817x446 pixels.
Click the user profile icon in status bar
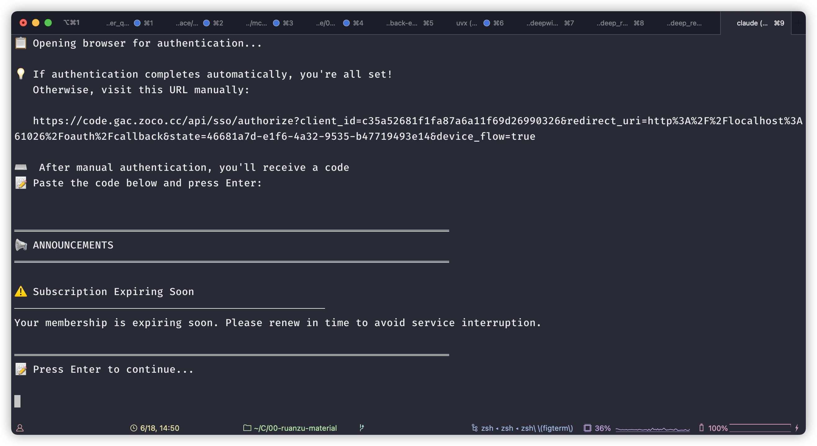(x=20, y=428)
